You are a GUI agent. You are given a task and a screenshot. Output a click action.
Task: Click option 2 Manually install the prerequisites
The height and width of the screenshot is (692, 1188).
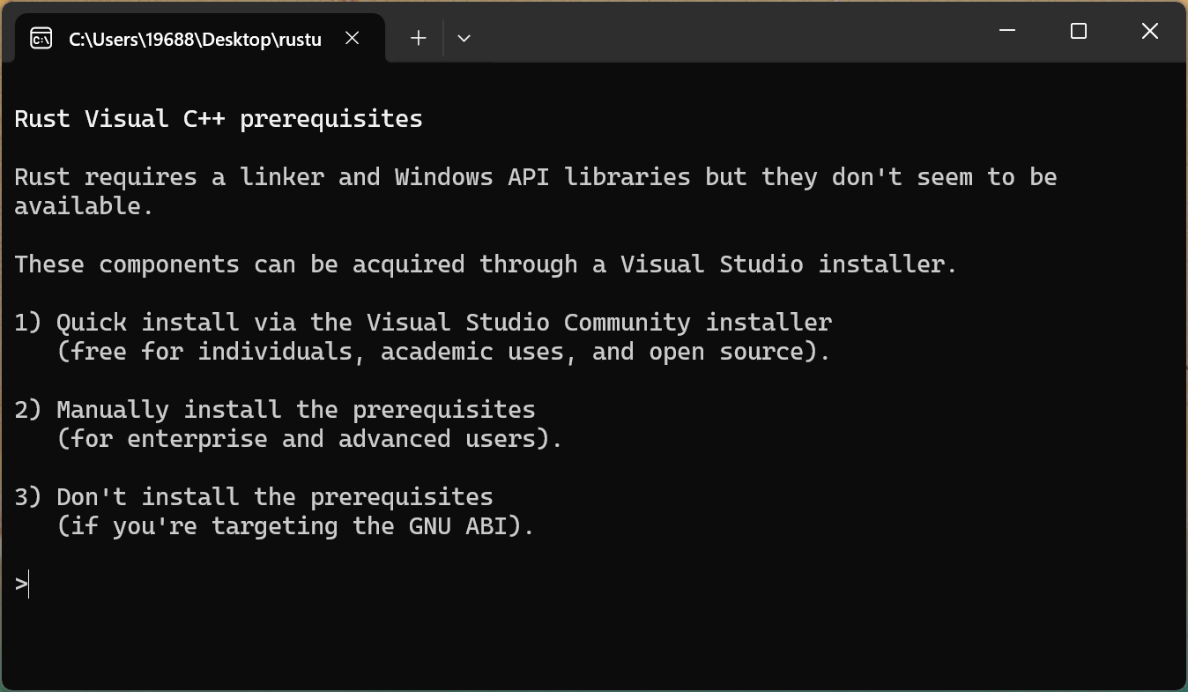tap(275, 410)
